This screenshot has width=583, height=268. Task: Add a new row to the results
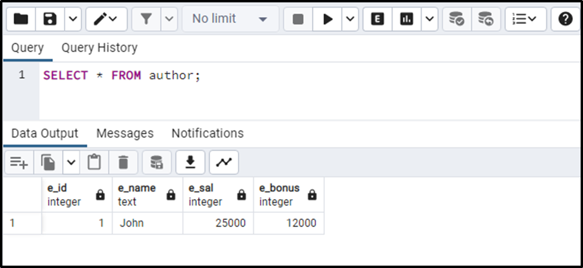tap(19, 162)
